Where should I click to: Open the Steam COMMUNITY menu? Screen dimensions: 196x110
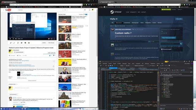pos(134,12)
